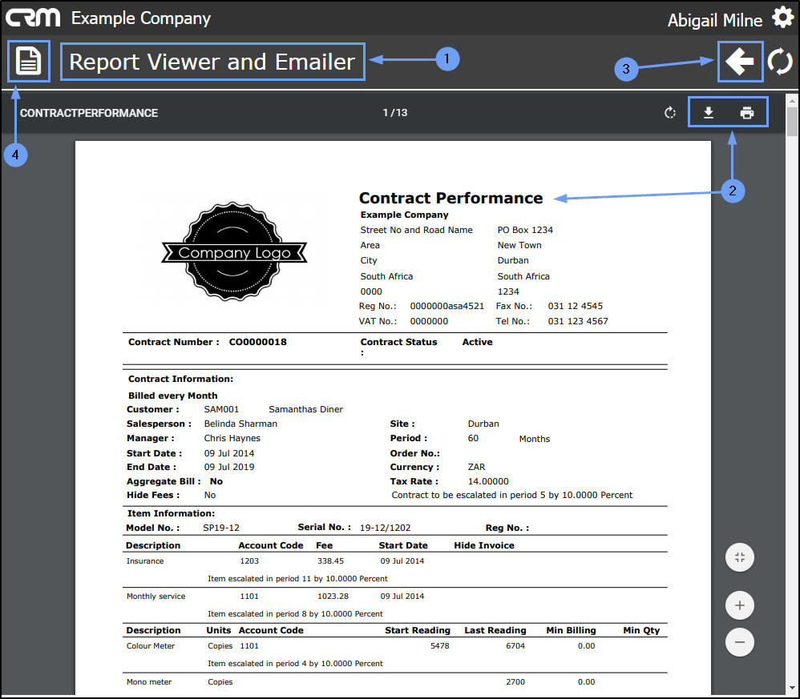Go back using the left arrow
This screenshot has height=699, width=800.
point(741,62)
